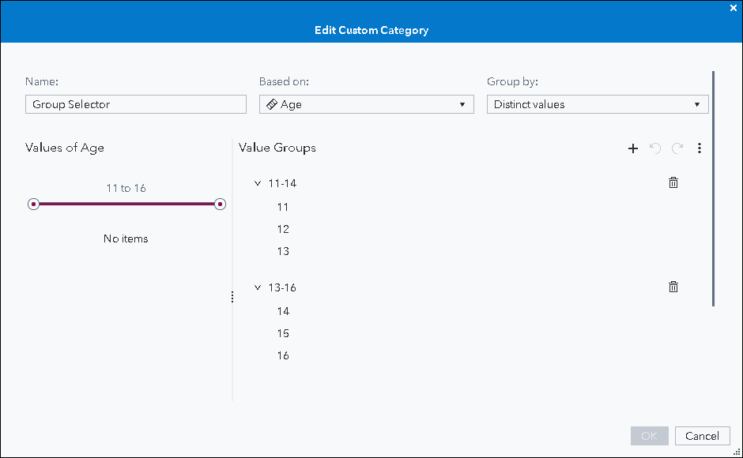743x458 pixels.
Task: Open the Group by Distinct values dropdown
Action: [x=598, y=104]
